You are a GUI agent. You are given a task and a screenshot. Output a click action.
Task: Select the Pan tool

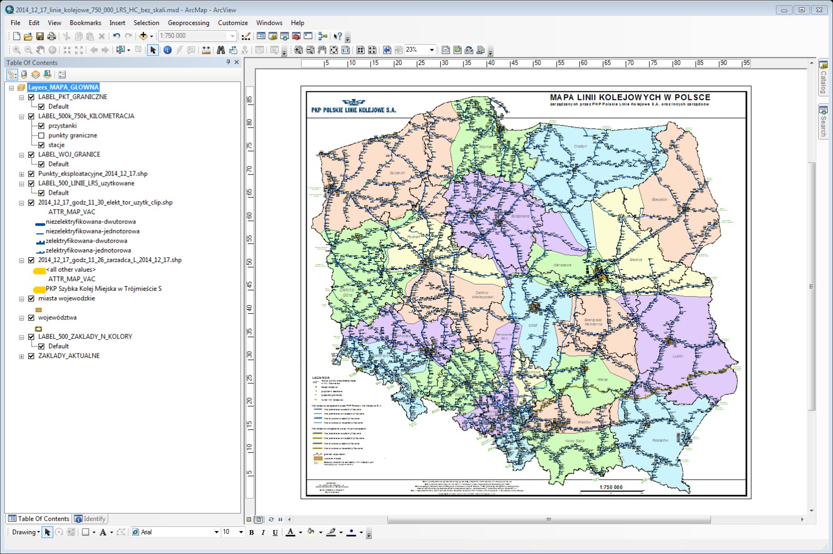40,49
